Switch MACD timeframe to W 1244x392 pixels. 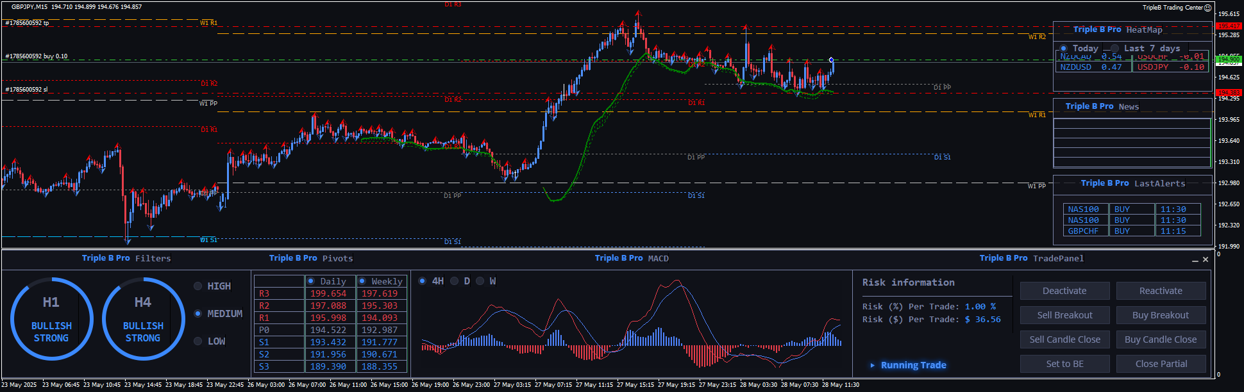pos(480,281)
